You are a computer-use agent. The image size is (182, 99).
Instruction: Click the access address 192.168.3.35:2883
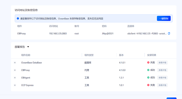[58, 34]
